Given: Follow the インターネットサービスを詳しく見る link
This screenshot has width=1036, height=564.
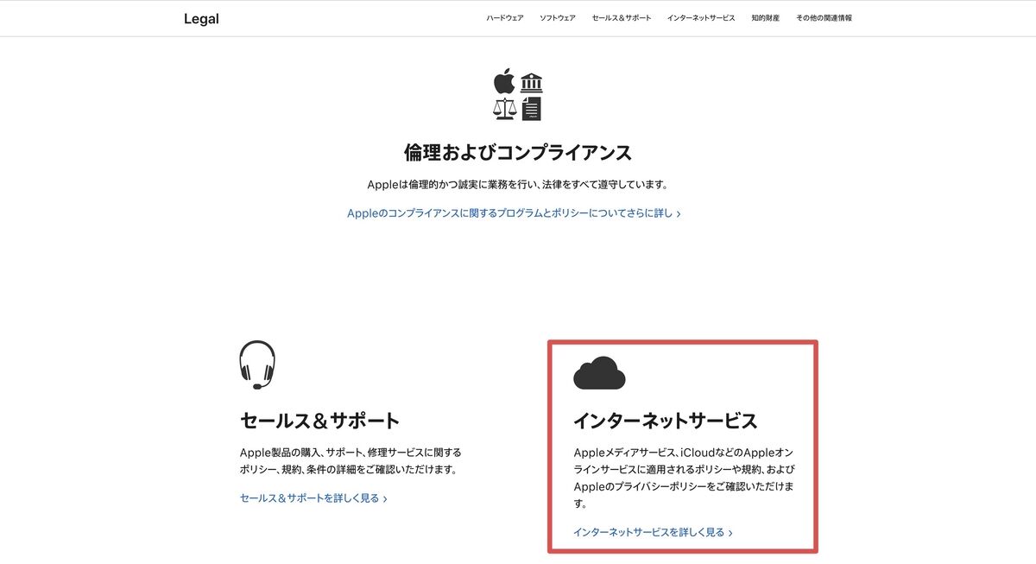Looking at the screenshot, I should [653, 533].
